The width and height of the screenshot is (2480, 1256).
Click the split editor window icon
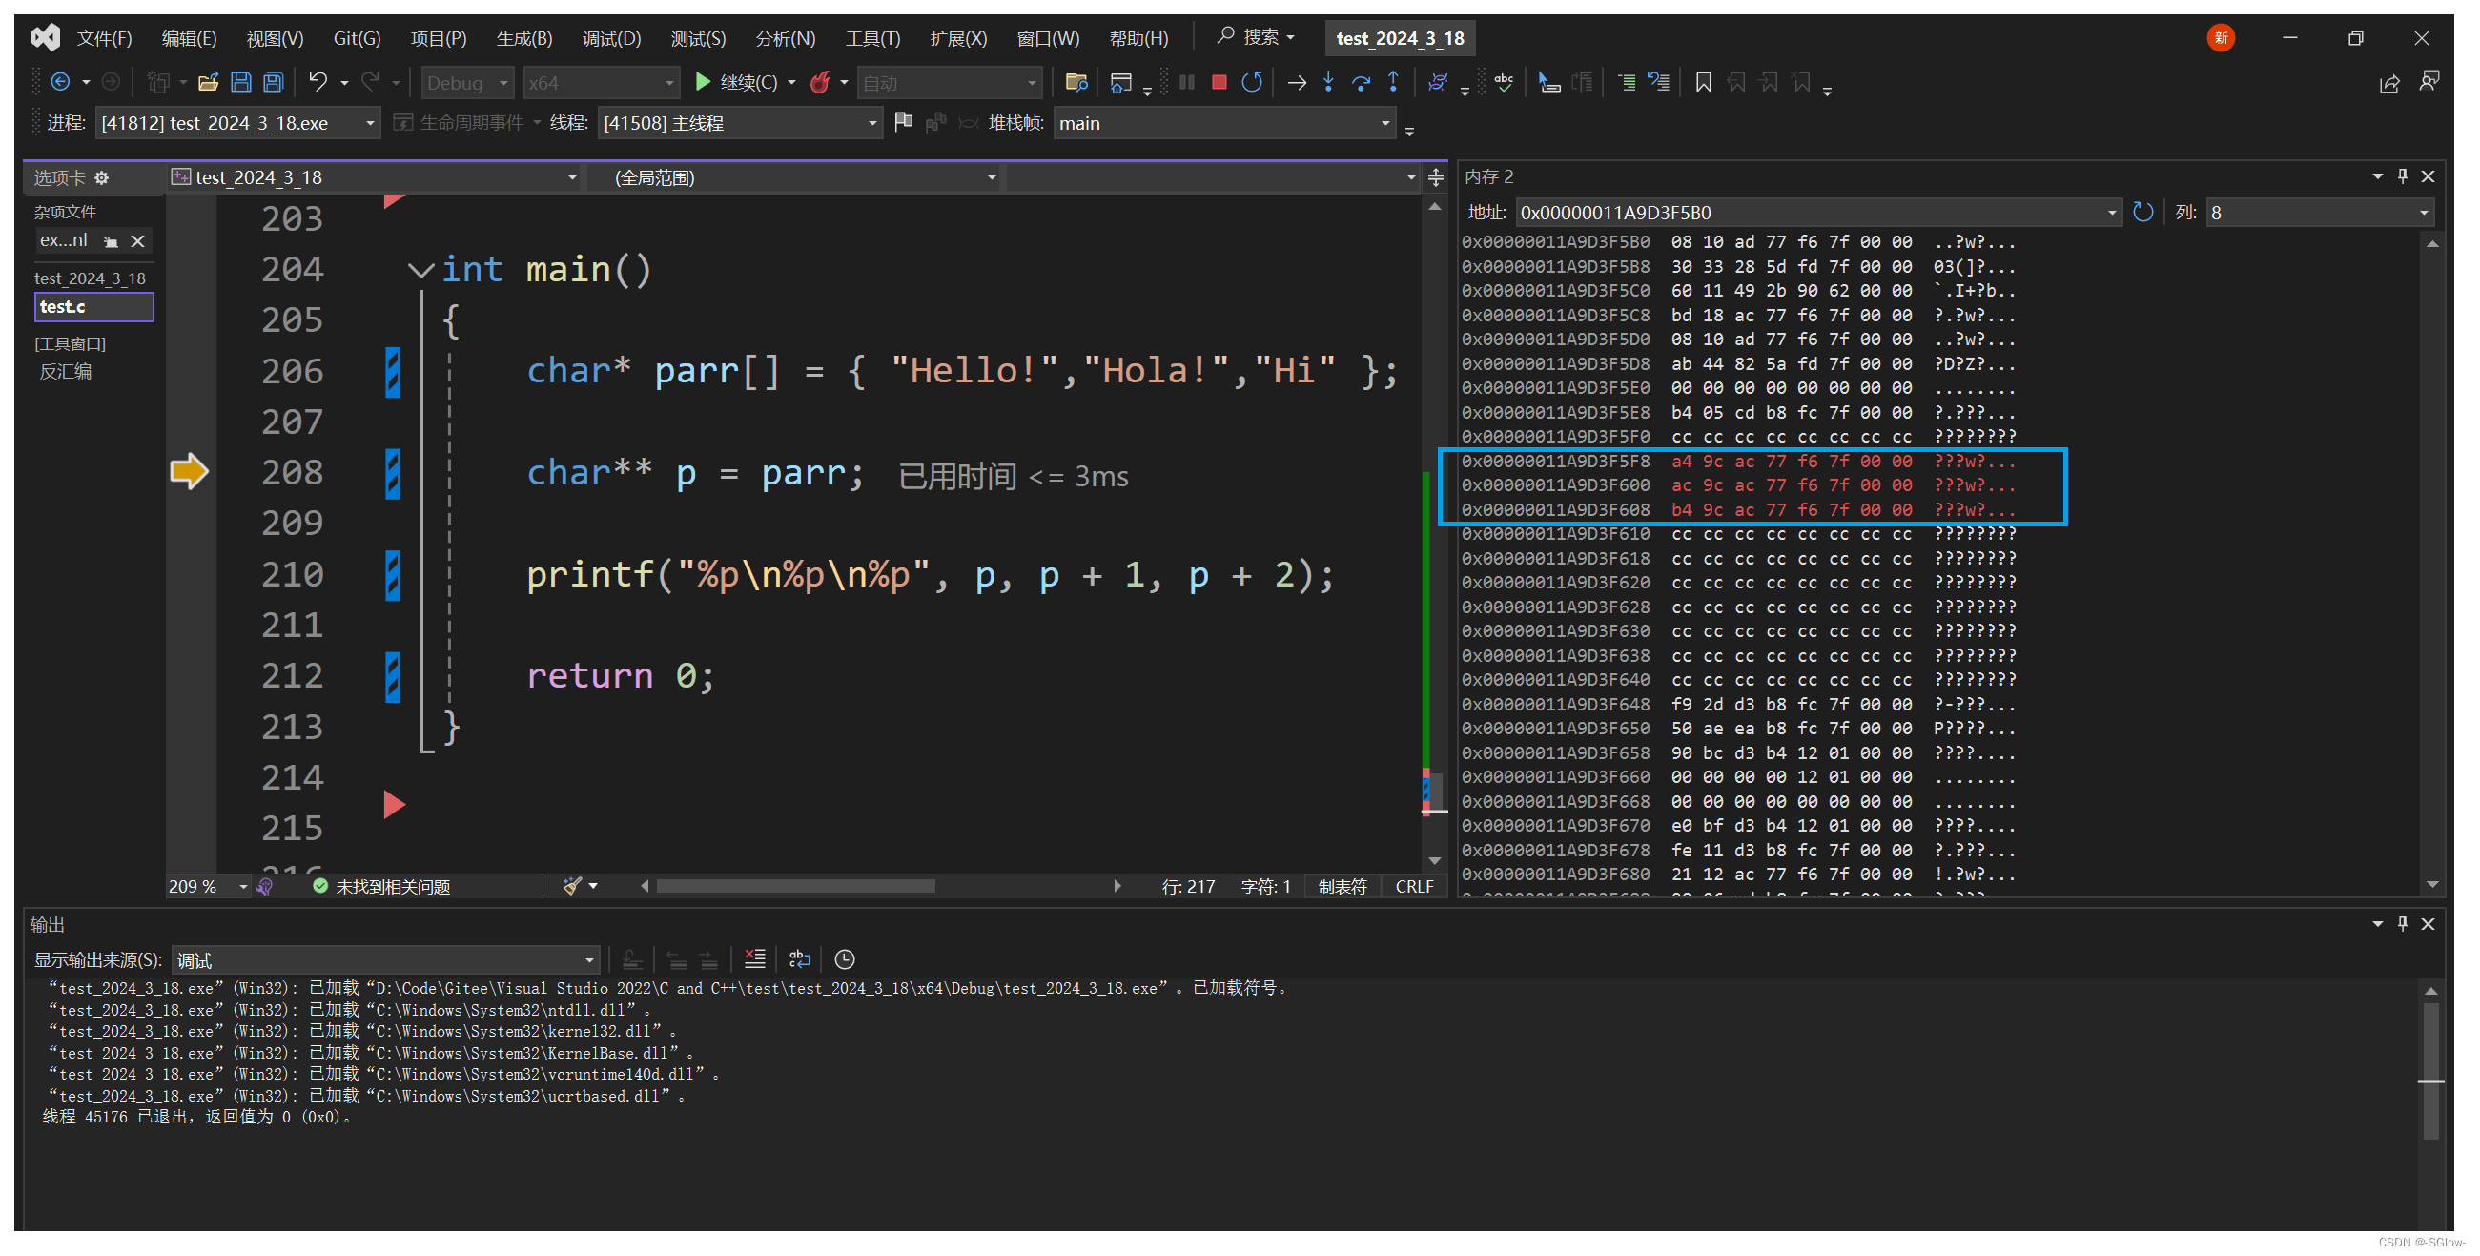1435,177
